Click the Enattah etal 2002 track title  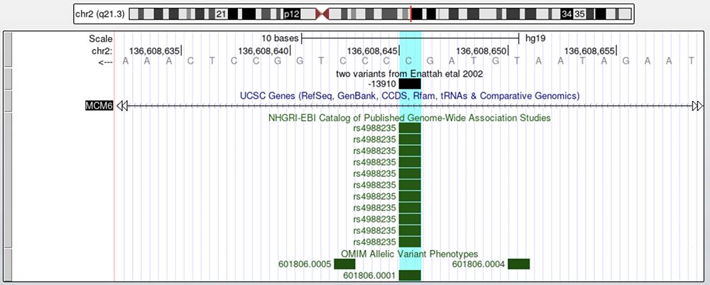[410, 73]
